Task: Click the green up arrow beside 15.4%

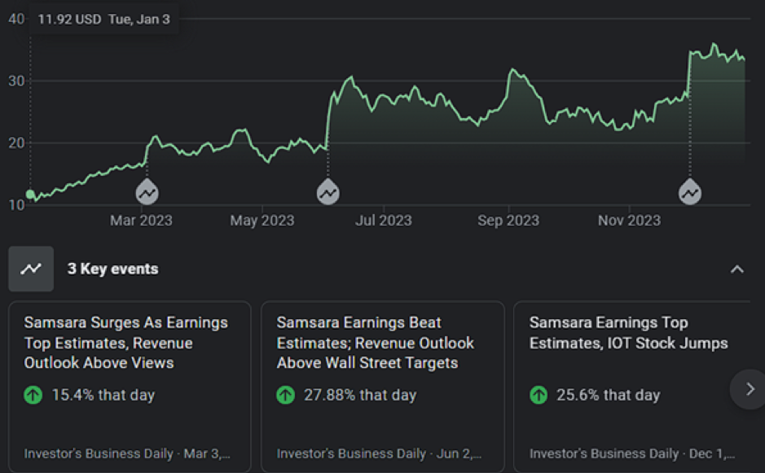Action: 33,396
